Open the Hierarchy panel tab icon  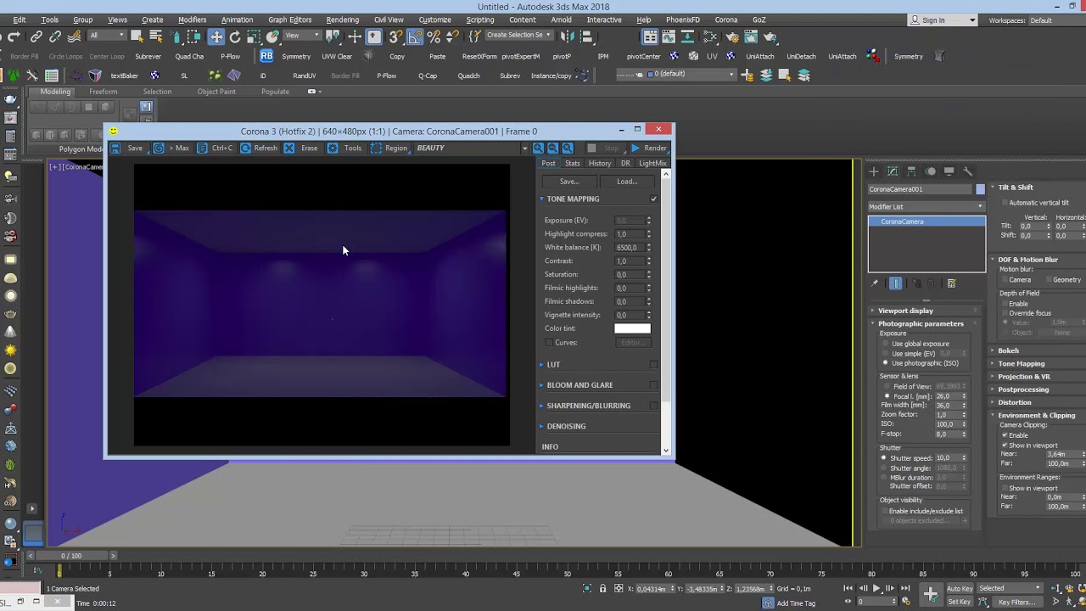911,171
